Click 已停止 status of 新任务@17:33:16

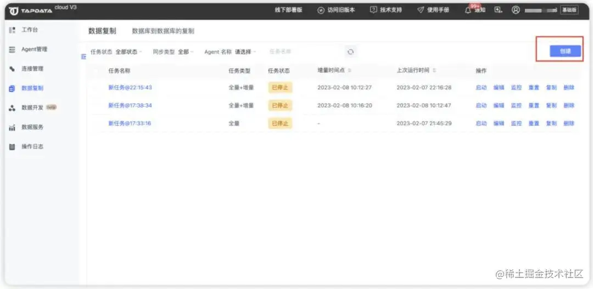click(280, 123)
